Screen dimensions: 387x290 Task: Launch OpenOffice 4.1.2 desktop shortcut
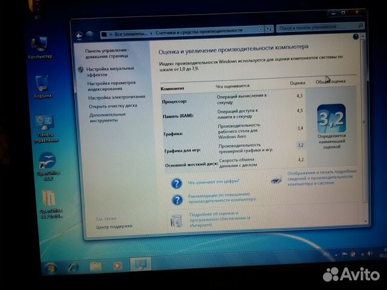click(48, 167)
